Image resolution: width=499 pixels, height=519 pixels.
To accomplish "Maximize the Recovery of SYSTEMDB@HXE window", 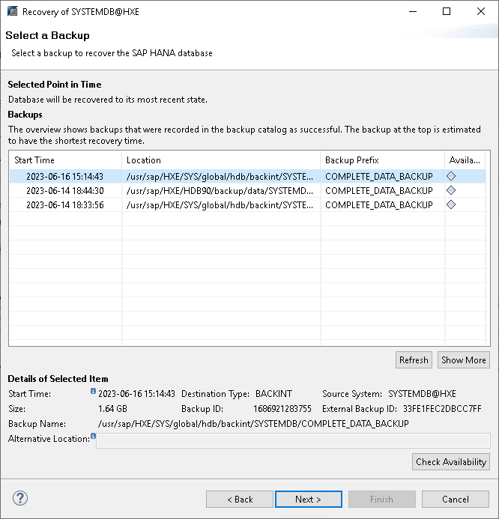I will click(x=447, y=11).
